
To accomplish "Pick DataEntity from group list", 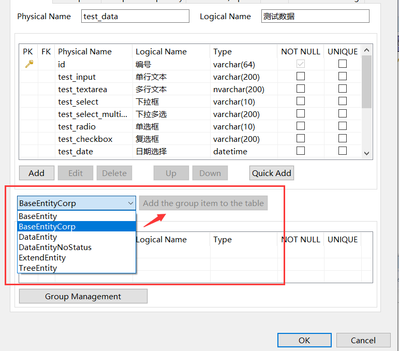I will [x=77, y=237].
